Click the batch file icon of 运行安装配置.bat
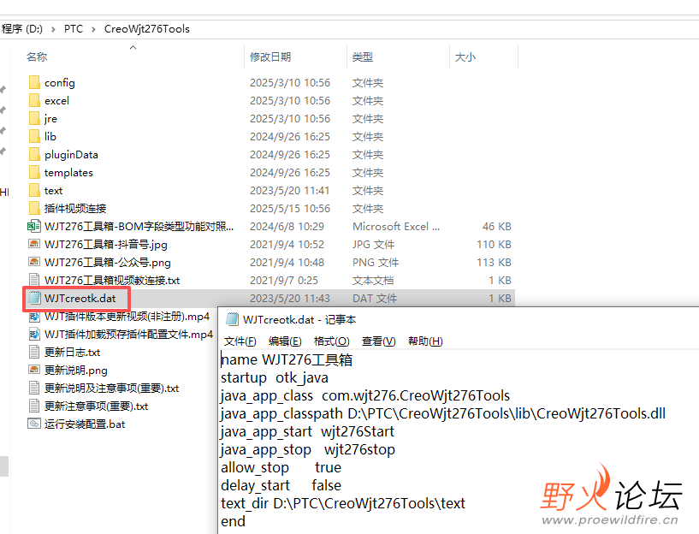The height and width of the screenshot is (534, 699). pyautogui.click(x=34, y=424)
